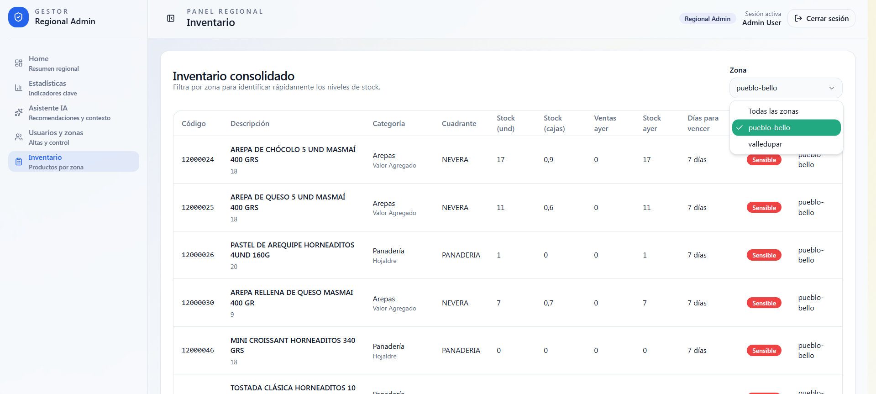Image resolution: width=876 pixels, height=394 pixels.
Task: Toggle the sidebar panel icon
Action: point(171,18)
